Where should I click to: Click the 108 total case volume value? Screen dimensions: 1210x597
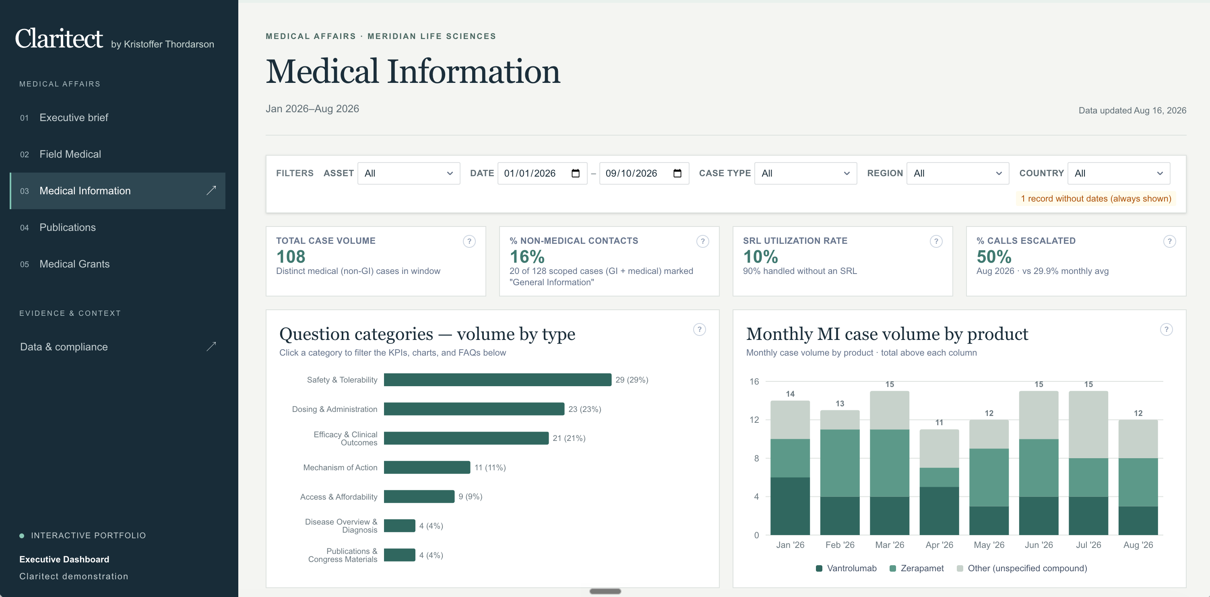(x=291, y=257)
